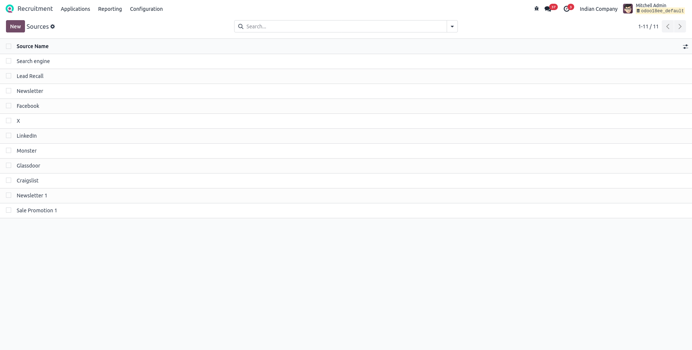The width and height of the screenshot is (692, 350).
Task: Open the Search engine source record
Action: pos(33,61)
